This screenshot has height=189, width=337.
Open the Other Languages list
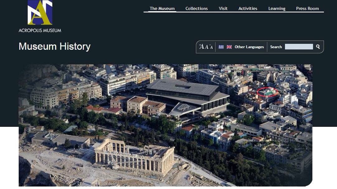249,47
